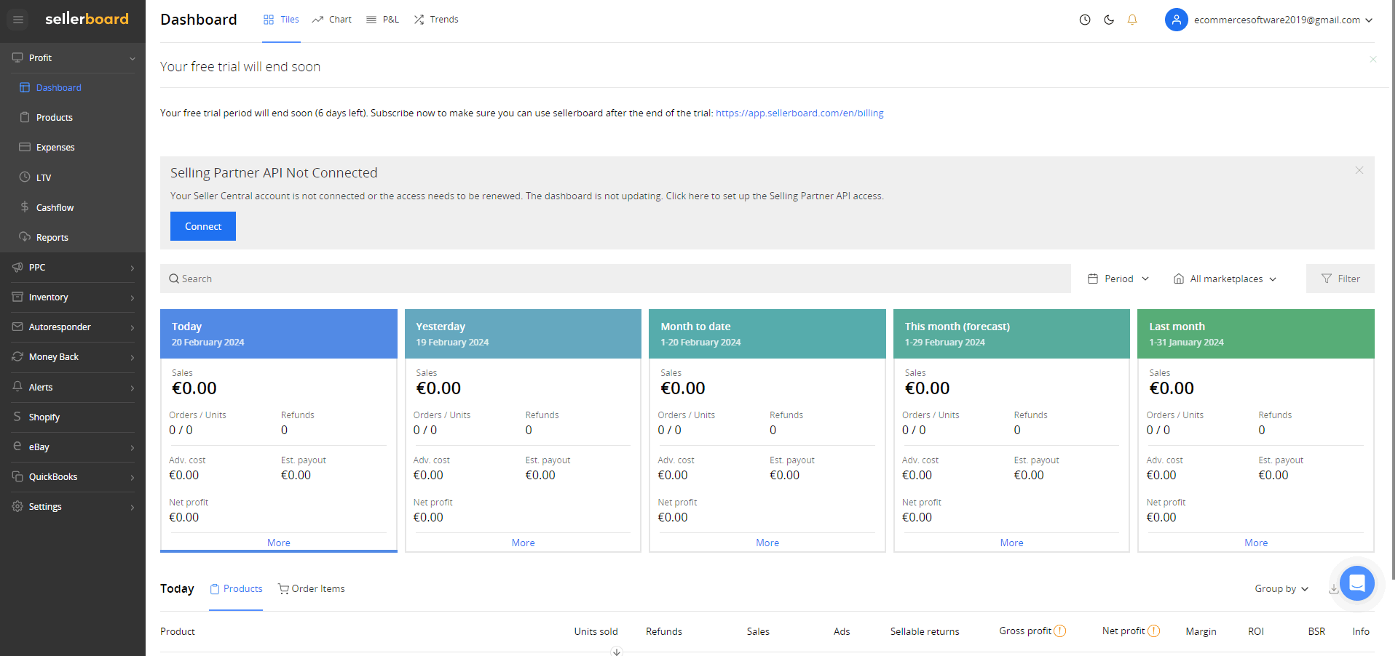Switch to the Chart view tab
Image resolution: width=1398 pixels, height=656 pixels.
pos(332,20)
